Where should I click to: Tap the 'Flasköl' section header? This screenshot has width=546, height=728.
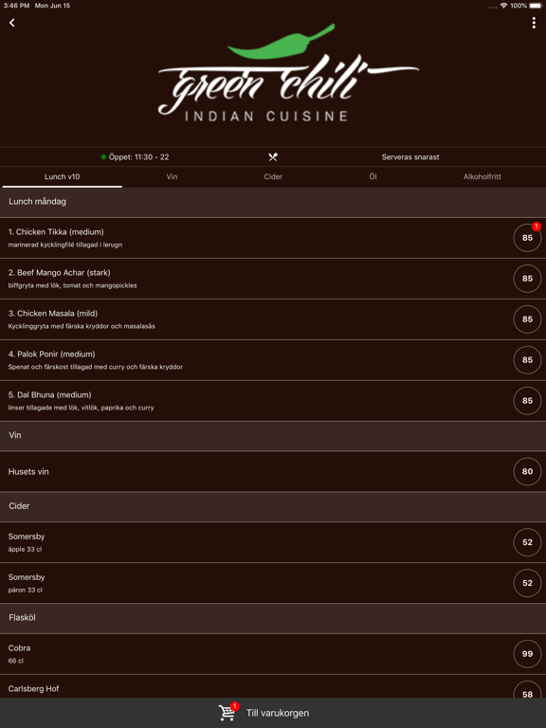(273, 618)
